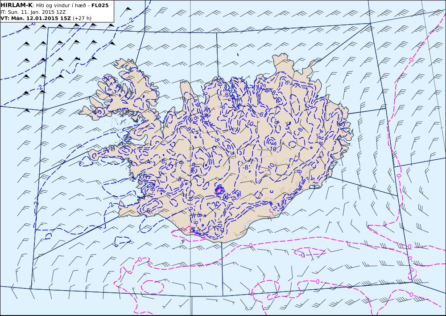446x316 pixels.
Task: Click the HIRLAM-K model name in title box
Action: (x=17, y=5)
